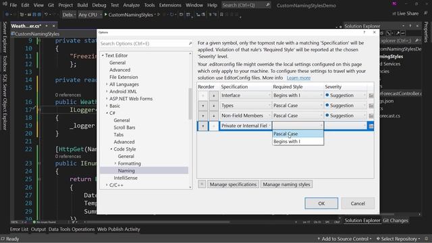
Task: Choose Pascal Case from the open dropdown list
Action: (x=298, y=134)
